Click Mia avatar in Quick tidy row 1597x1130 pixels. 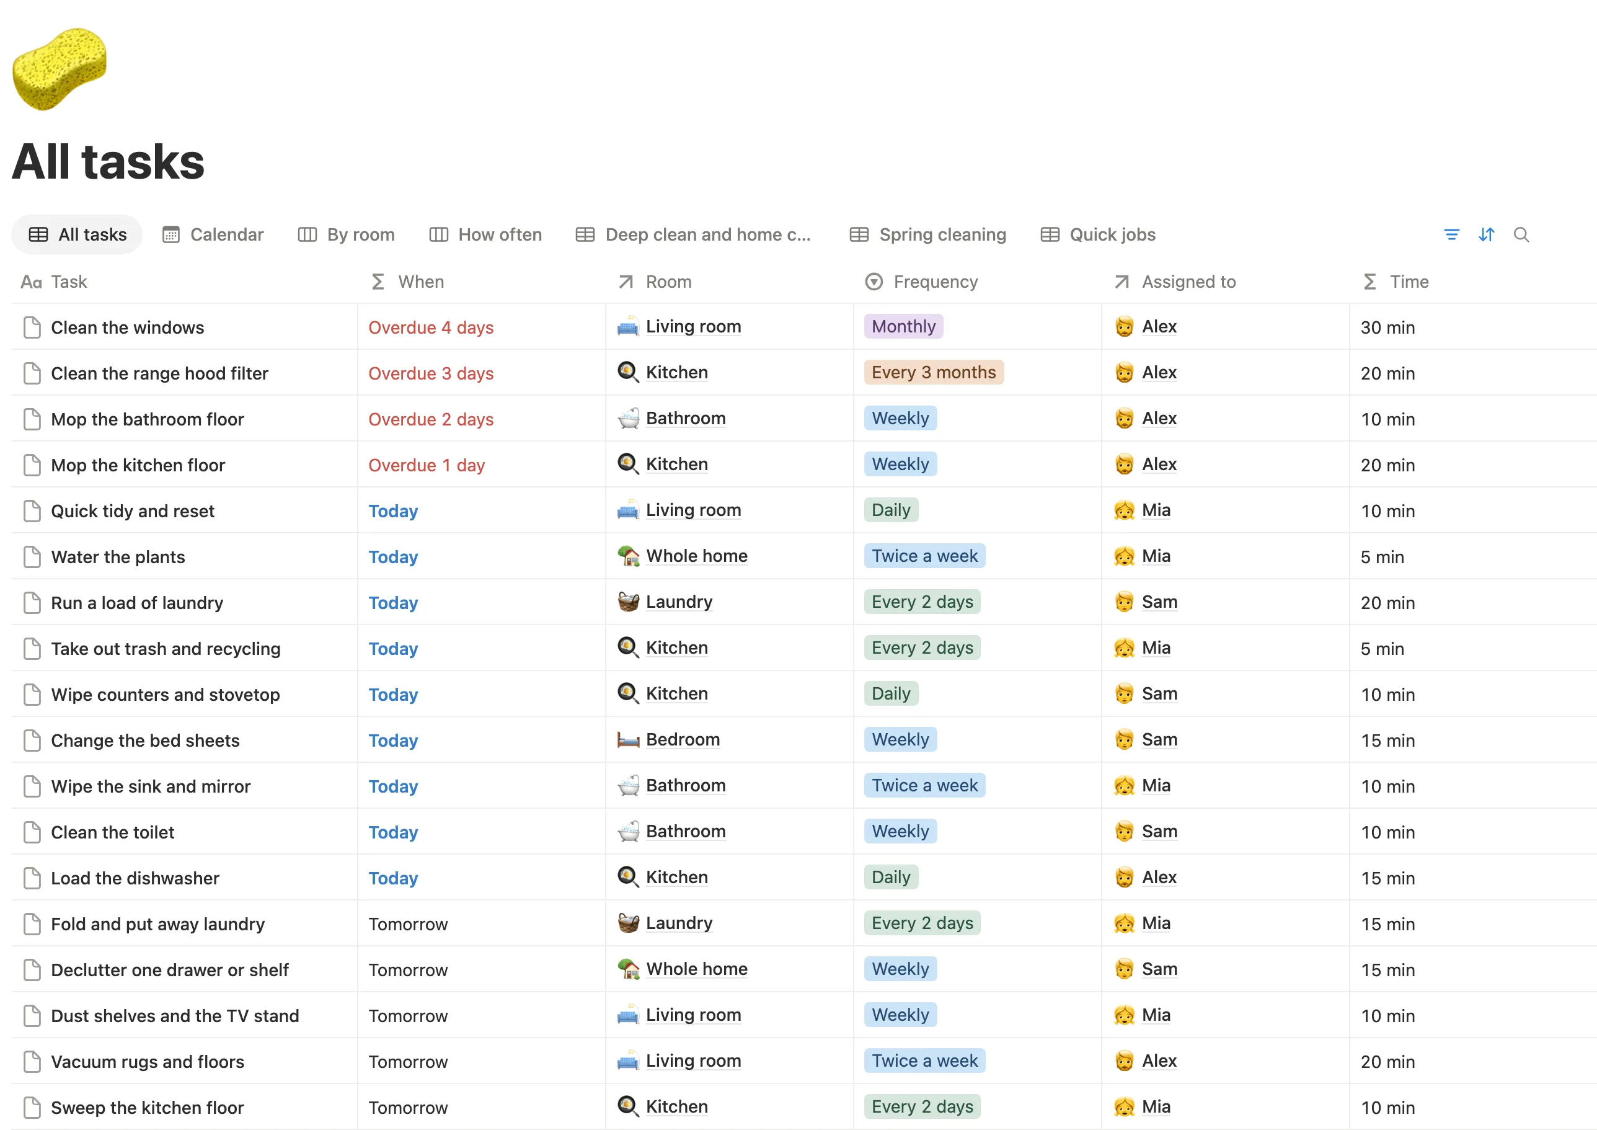1124,510
